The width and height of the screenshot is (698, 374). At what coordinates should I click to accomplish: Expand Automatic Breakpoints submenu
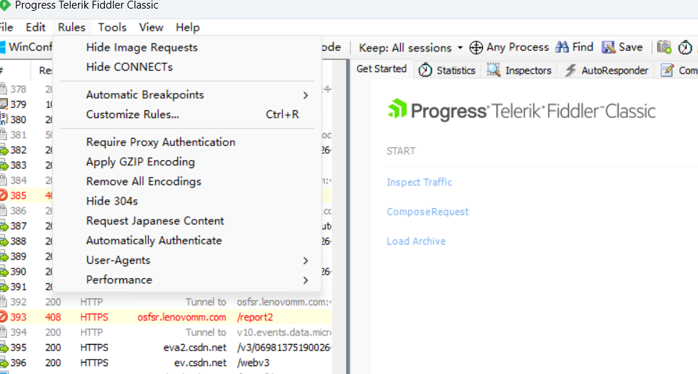[x=187, y=94]
